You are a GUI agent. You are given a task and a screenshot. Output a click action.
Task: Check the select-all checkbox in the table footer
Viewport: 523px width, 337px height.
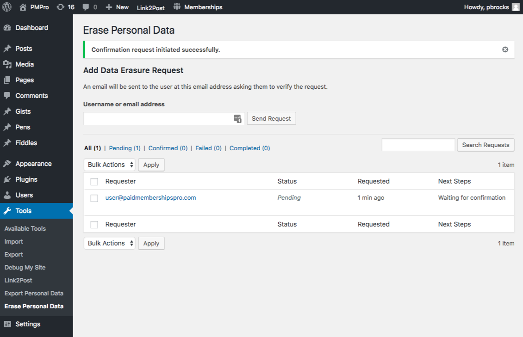click(94, 224)
